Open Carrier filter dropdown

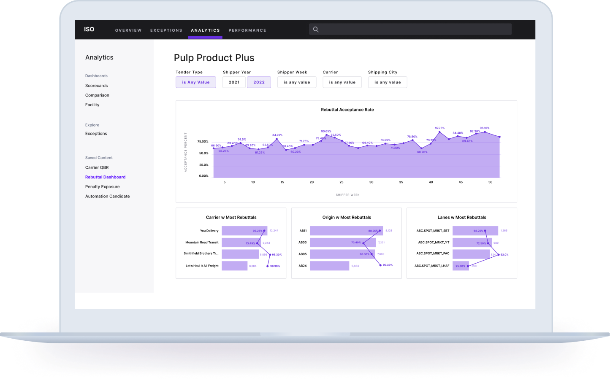[342, 82]
